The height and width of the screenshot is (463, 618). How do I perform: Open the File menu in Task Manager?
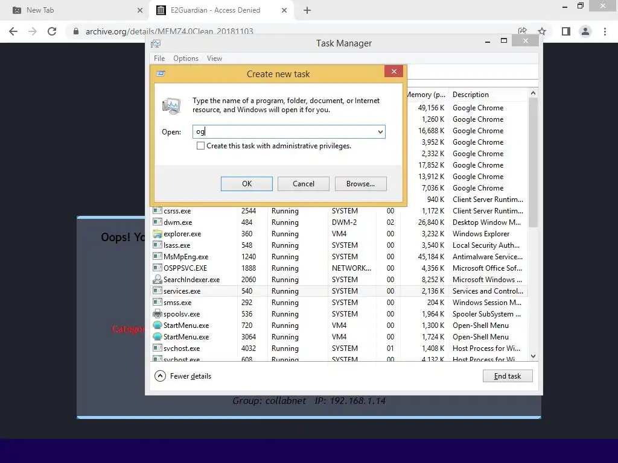point(159,58)
